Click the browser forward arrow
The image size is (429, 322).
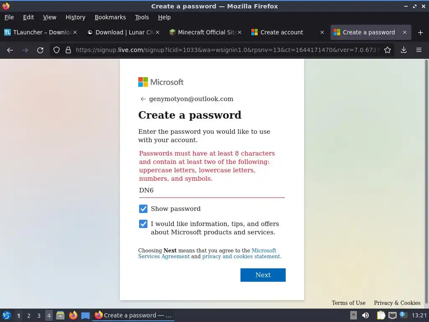25,50
